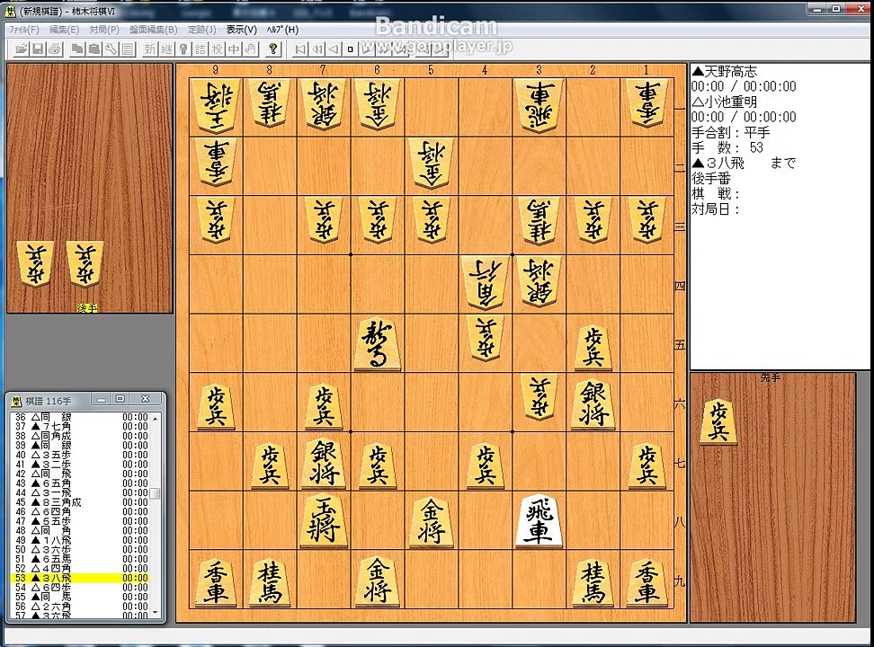874x647 pixels.
Task: Open the ファイル(F) menu
Action: [x=24, y=30]
